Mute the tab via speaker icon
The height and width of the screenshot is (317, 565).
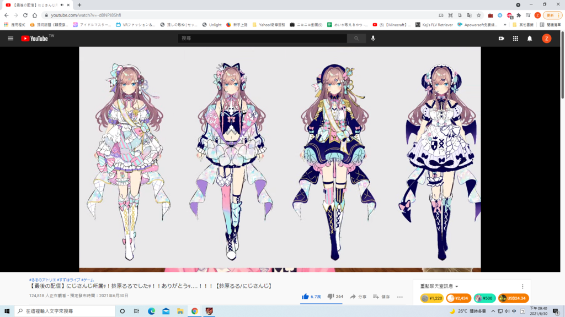(62, 5)
